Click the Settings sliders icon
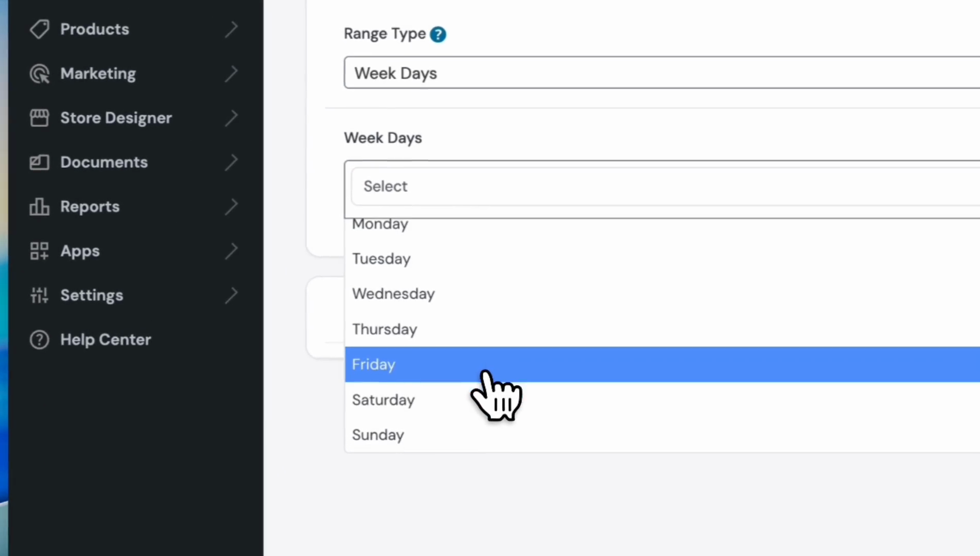 pyautogui.click(x=39, y=296)
